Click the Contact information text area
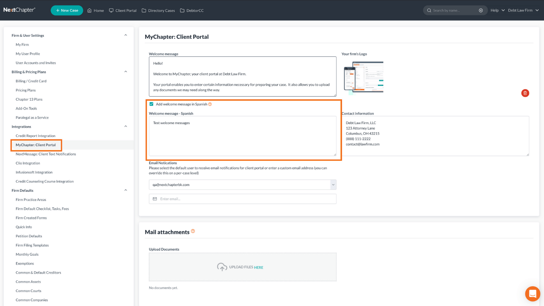This screenshot has width=544, height=306. (436, 136)
